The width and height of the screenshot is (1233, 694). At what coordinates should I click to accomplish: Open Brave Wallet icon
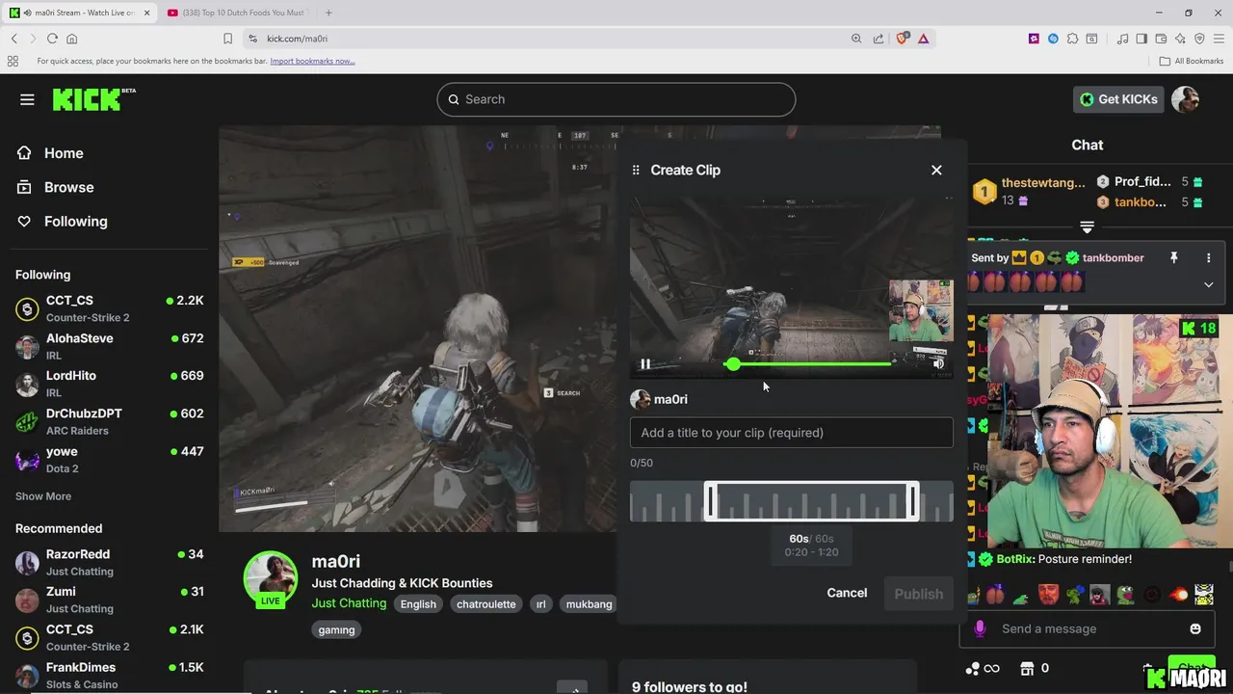[x=1161, y=39]
